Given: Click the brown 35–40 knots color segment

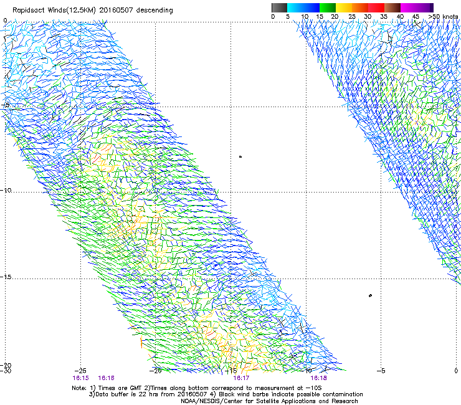Looking at the screenshot, I should [392, 7].
